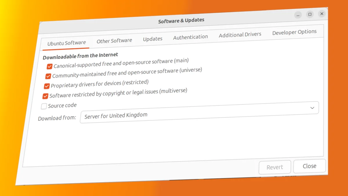The width and height of the screenshot is (348, 196).
Task: Enable the Source code checkbox
Action: tap(44, 106)
